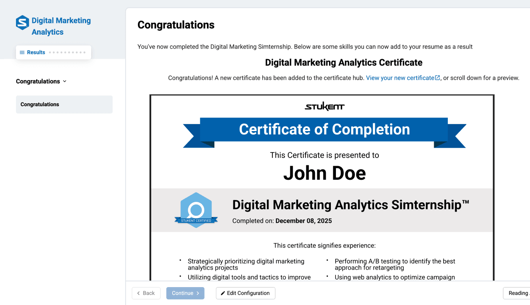530x305 pixels.
Task: Click the 'You've now completed' intro sentence
Action: click(305, 47)
